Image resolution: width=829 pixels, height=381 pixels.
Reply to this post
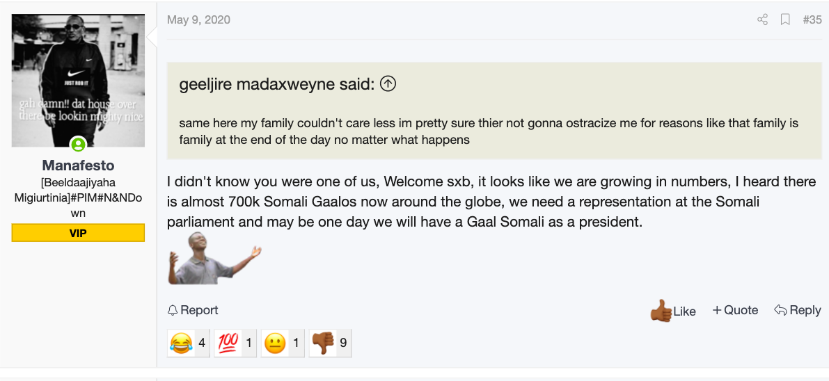coord(798,310)
